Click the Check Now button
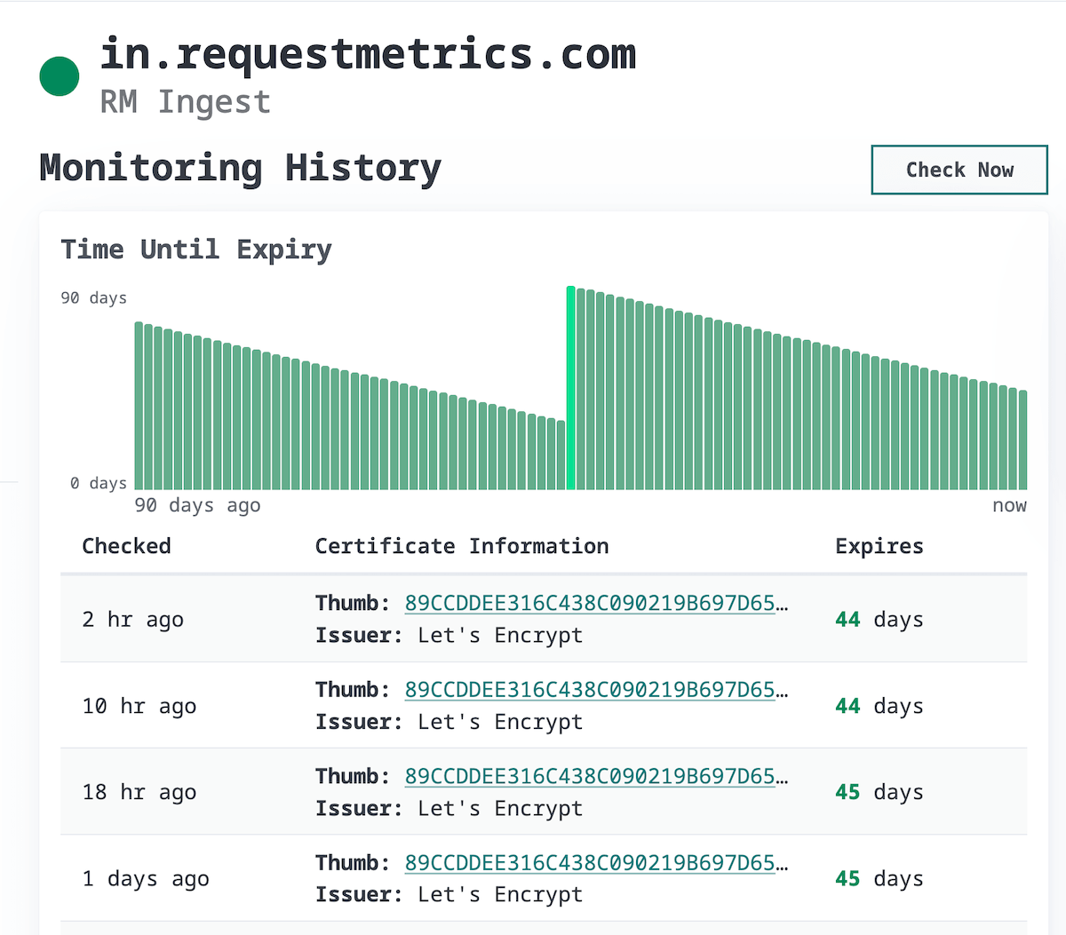The height and width of the screenshot is (935, 1066). pos(959,170)
